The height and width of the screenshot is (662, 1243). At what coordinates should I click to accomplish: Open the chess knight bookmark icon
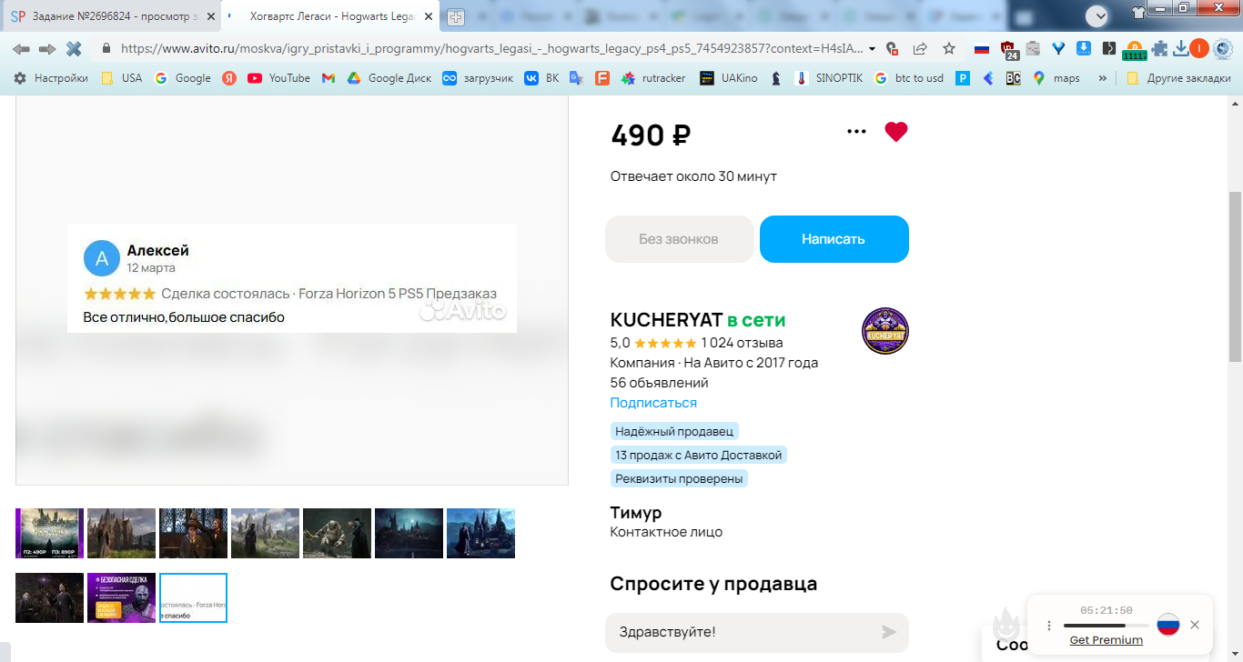tap(776, 78)
